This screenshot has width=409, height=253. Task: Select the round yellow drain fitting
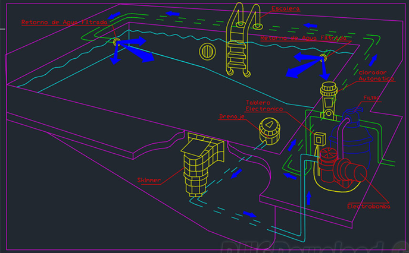click(x=270, y=131)
